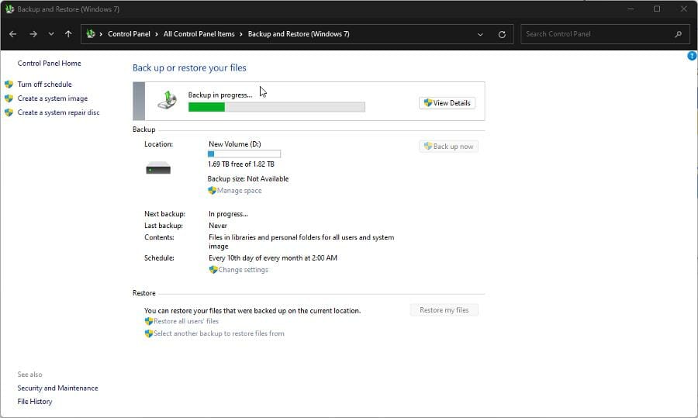Select the Control Panel breadcrumb
698x418 pixels.
click(129, 34)
